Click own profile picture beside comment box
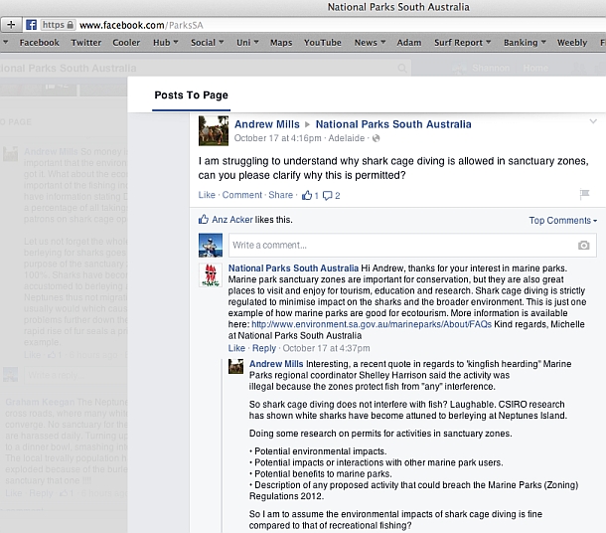 point(211,246)
